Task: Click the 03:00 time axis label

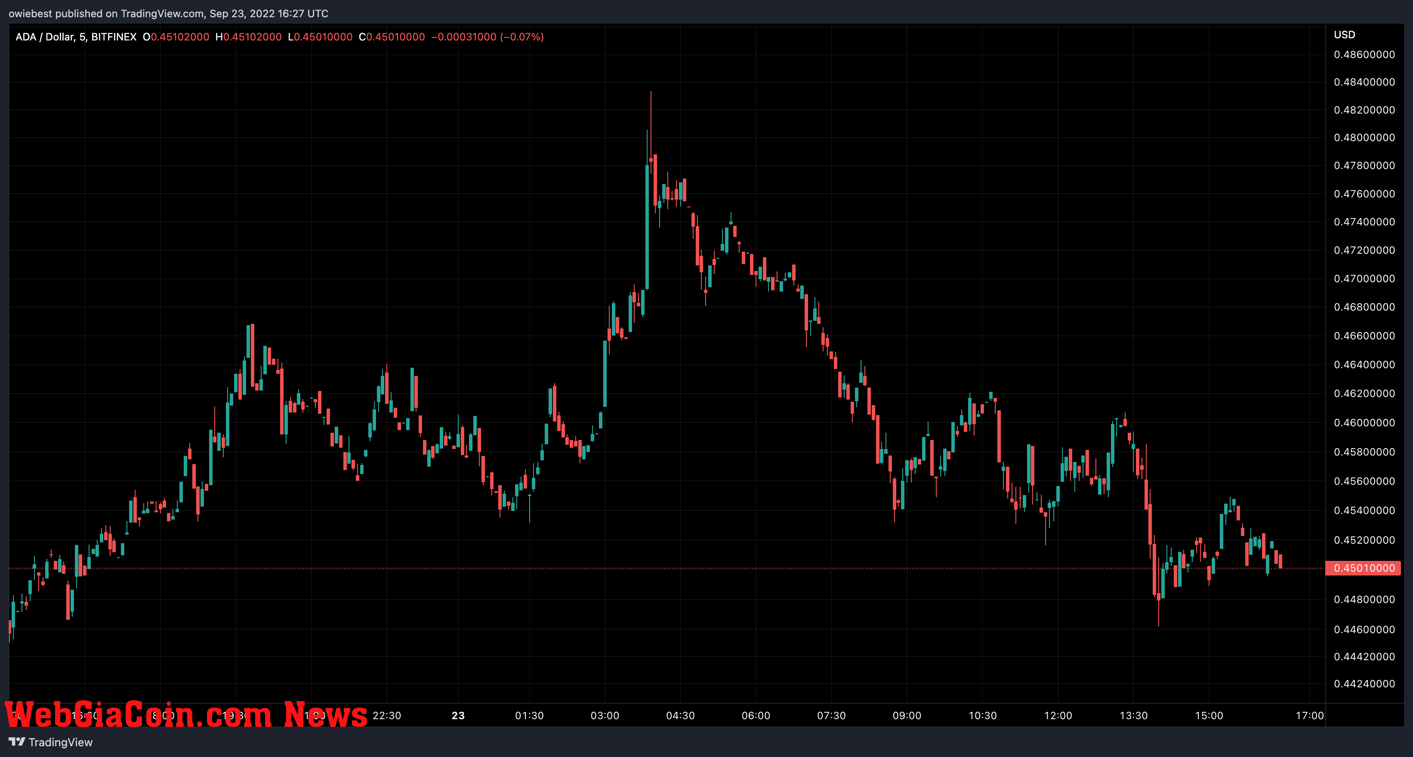Action: pyautogui.click(x=605, y=715)
